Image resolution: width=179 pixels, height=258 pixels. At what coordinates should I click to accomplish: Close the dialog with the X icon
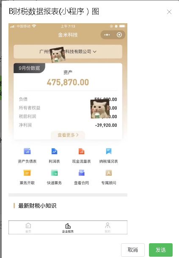click(x=169, y=12)
